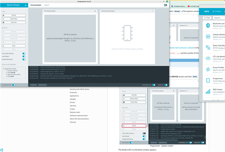The height and width of the screenshot is (152, 225).
Task: Open the Protocols docs navigation link
Action: tap(73, 93)
